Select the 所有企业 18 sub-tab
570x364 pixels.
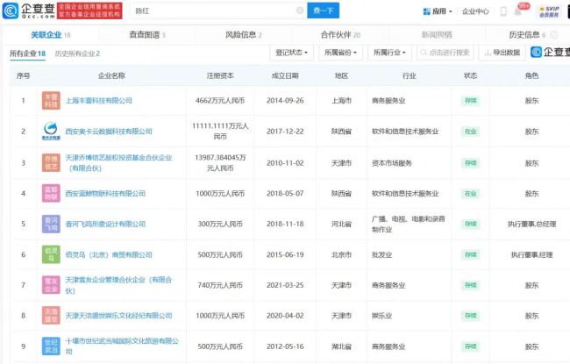click(28, 54)
